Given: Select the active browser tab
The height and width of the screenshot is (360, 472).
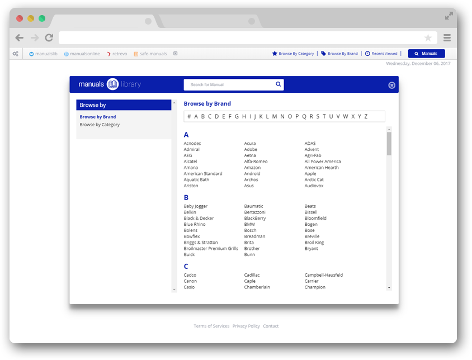Looking at the screenshot, I should (105, 21).
